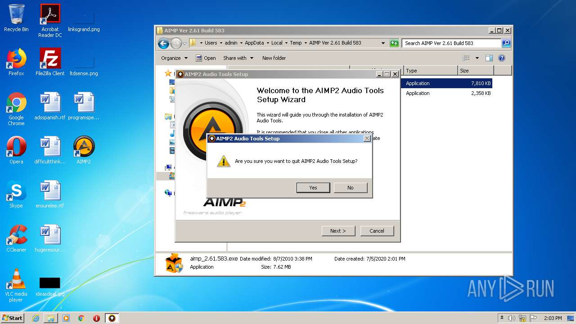The height and width of the screenshot is (324, 576).
Task: Open VLC media player shortcut
Action: pos(16,285)
